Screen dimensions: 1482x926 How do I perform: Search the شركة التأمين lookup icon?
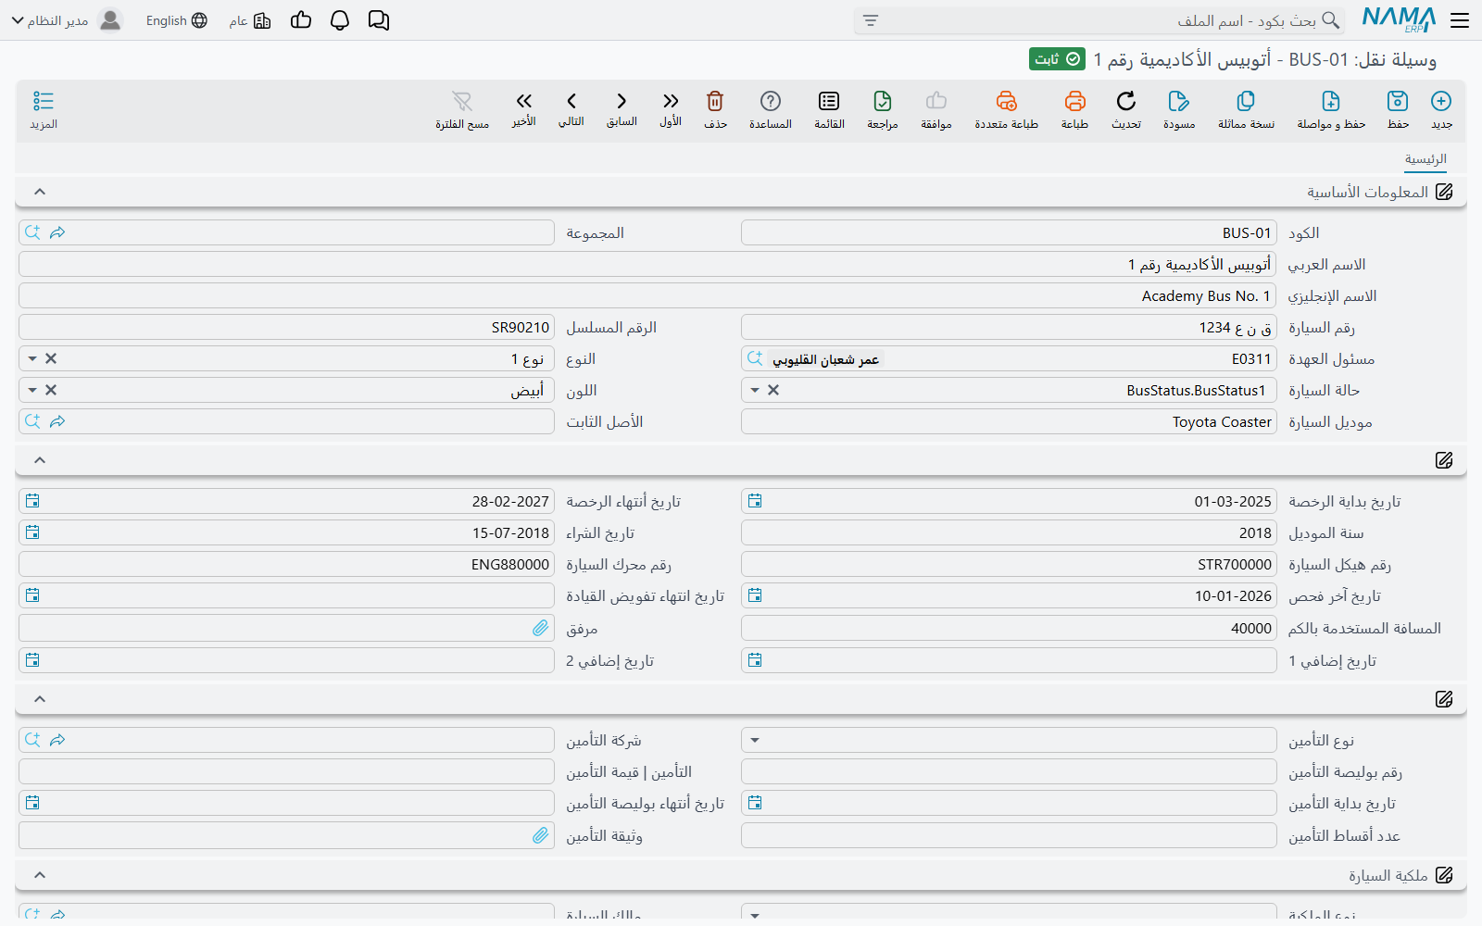[32, 740]
